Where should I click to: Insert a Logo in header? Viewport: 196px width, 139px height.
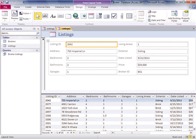coord(152,12)
